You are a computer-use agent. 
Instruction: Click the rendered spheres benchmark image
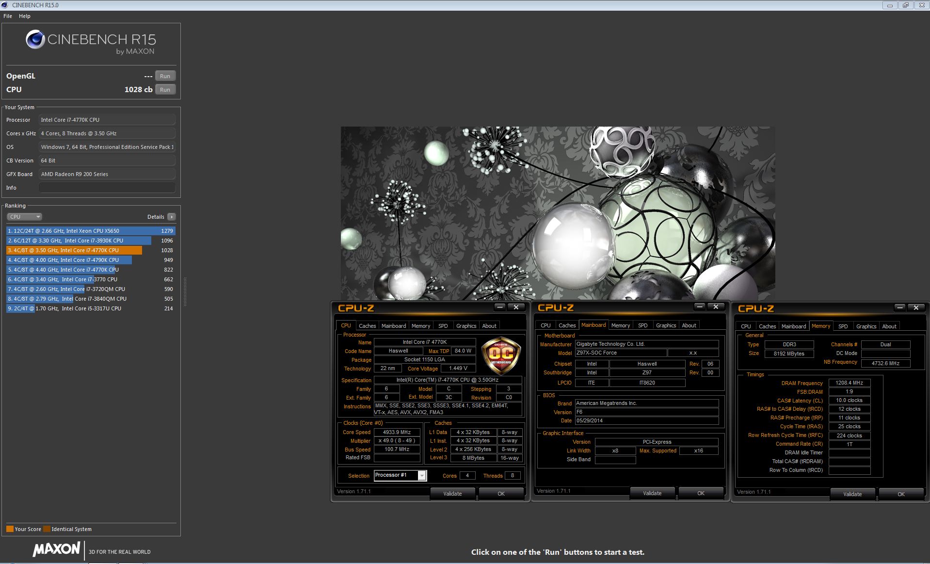(558, 213)
